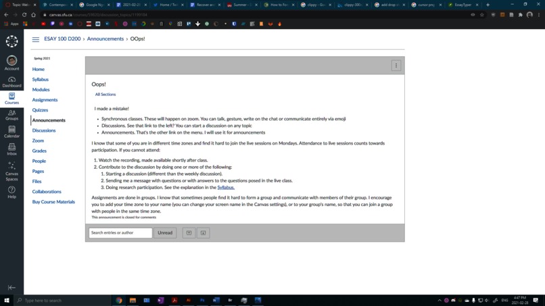Open Syllabus in course navigation

pyautogui.click(x=41, y=80)
